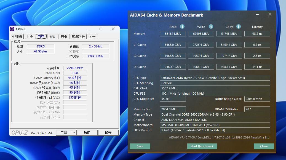This screenshot has height=160, width=286.
Task: Click the 工具 button
Action: pyautogui.click(x=64, y=133)
